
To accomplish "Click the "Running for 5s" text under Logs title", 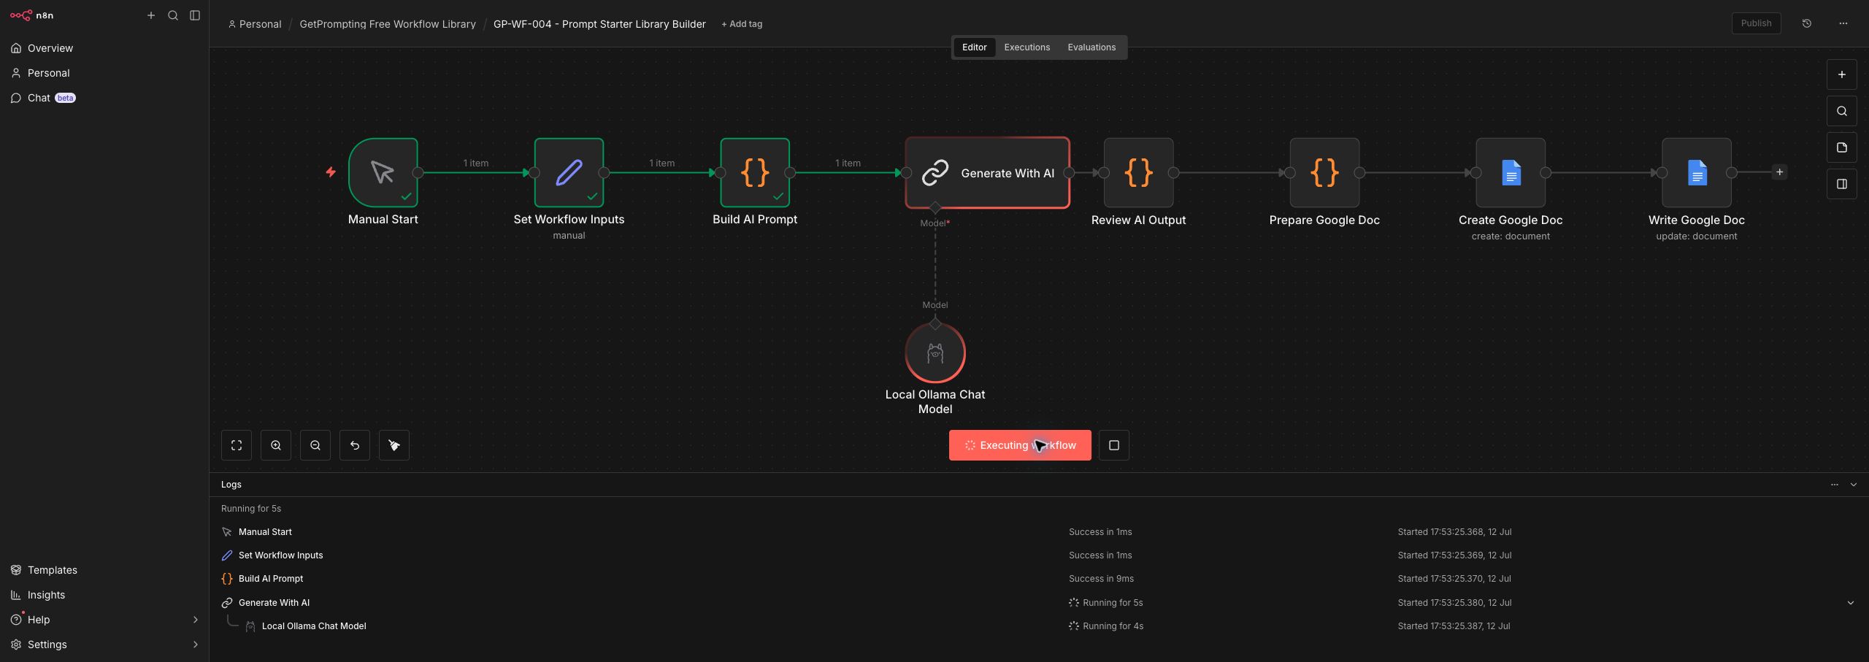I will coord(251,509).
